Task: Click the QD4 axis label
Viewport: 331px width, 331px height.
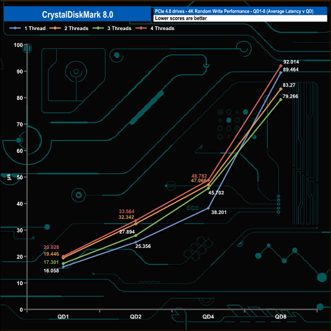Action: click(x=208, y=317)
